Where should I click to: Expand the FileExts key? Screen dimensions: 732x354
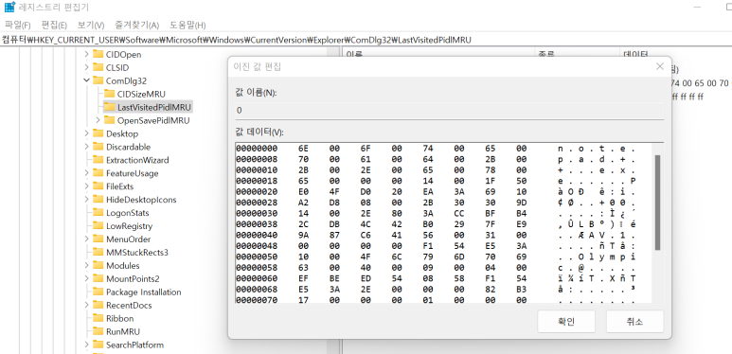click(86, 186)
